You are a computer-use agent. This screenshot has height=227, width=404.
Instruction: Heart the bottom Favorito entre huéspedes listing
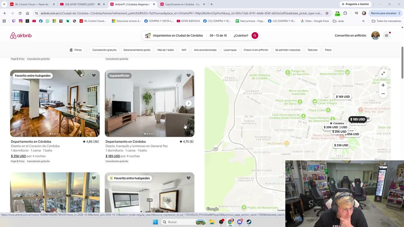pos(188,178)
